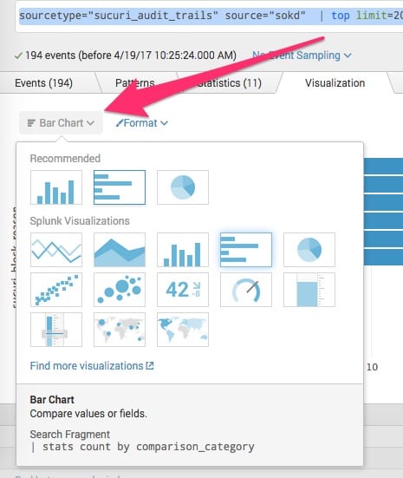
Task: Switch to the Events (194) tab
Action: 43,83
